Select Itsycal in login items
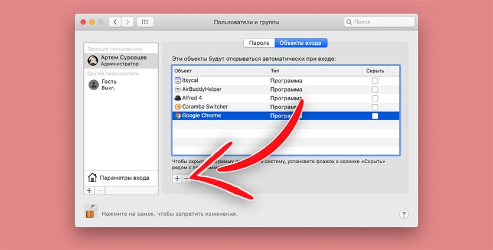The height and width of the screenshot is (250, 493). (x=286, y=81)
